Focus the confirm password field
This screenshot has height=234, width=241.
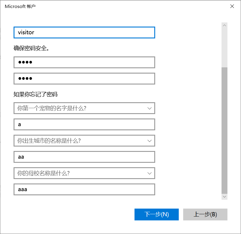click(84, 79)
